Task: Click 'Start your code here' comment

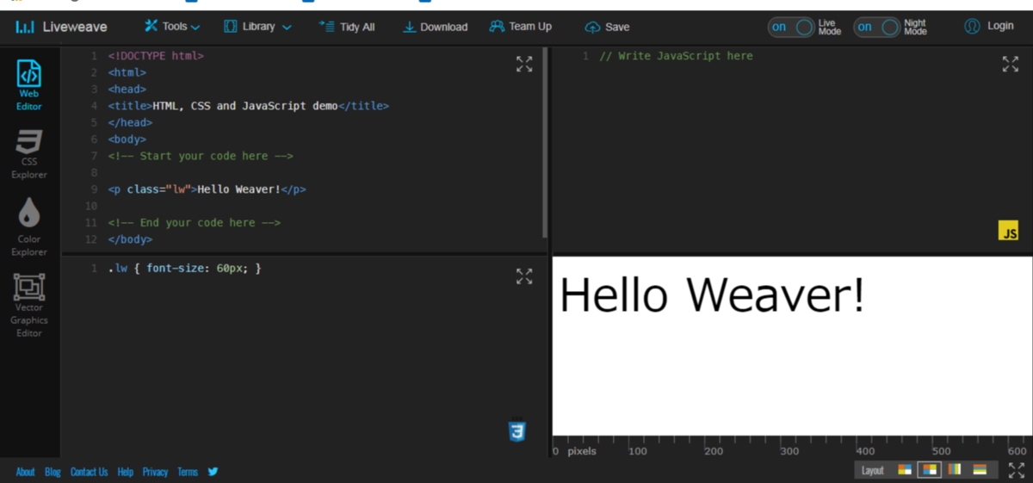Action: (x=201, y=156)
